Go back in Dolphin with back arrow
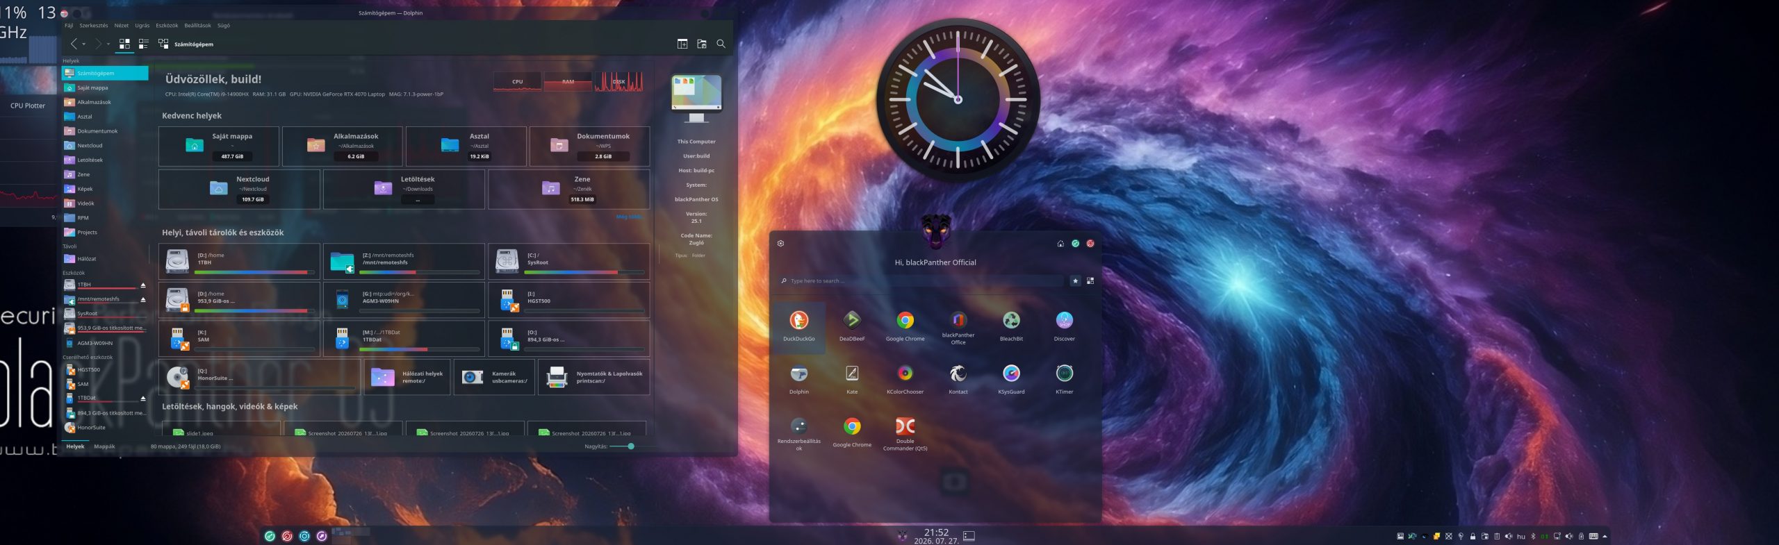This screenshot has height=545, width=1779. pyautogui.click(x=74, y=44)
